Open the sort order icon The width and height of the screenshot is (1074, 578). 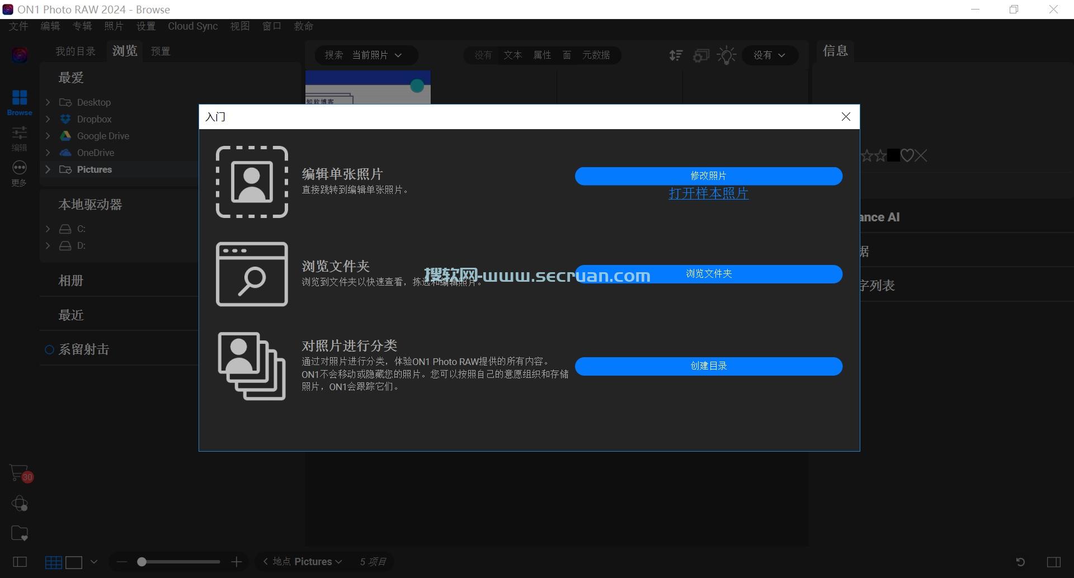[676, 55]
